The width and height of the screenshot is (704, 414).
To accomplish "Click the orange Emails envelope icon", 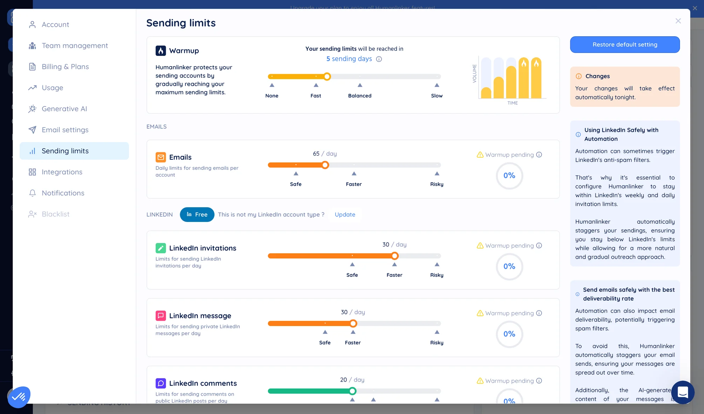I will pos(161,157).
